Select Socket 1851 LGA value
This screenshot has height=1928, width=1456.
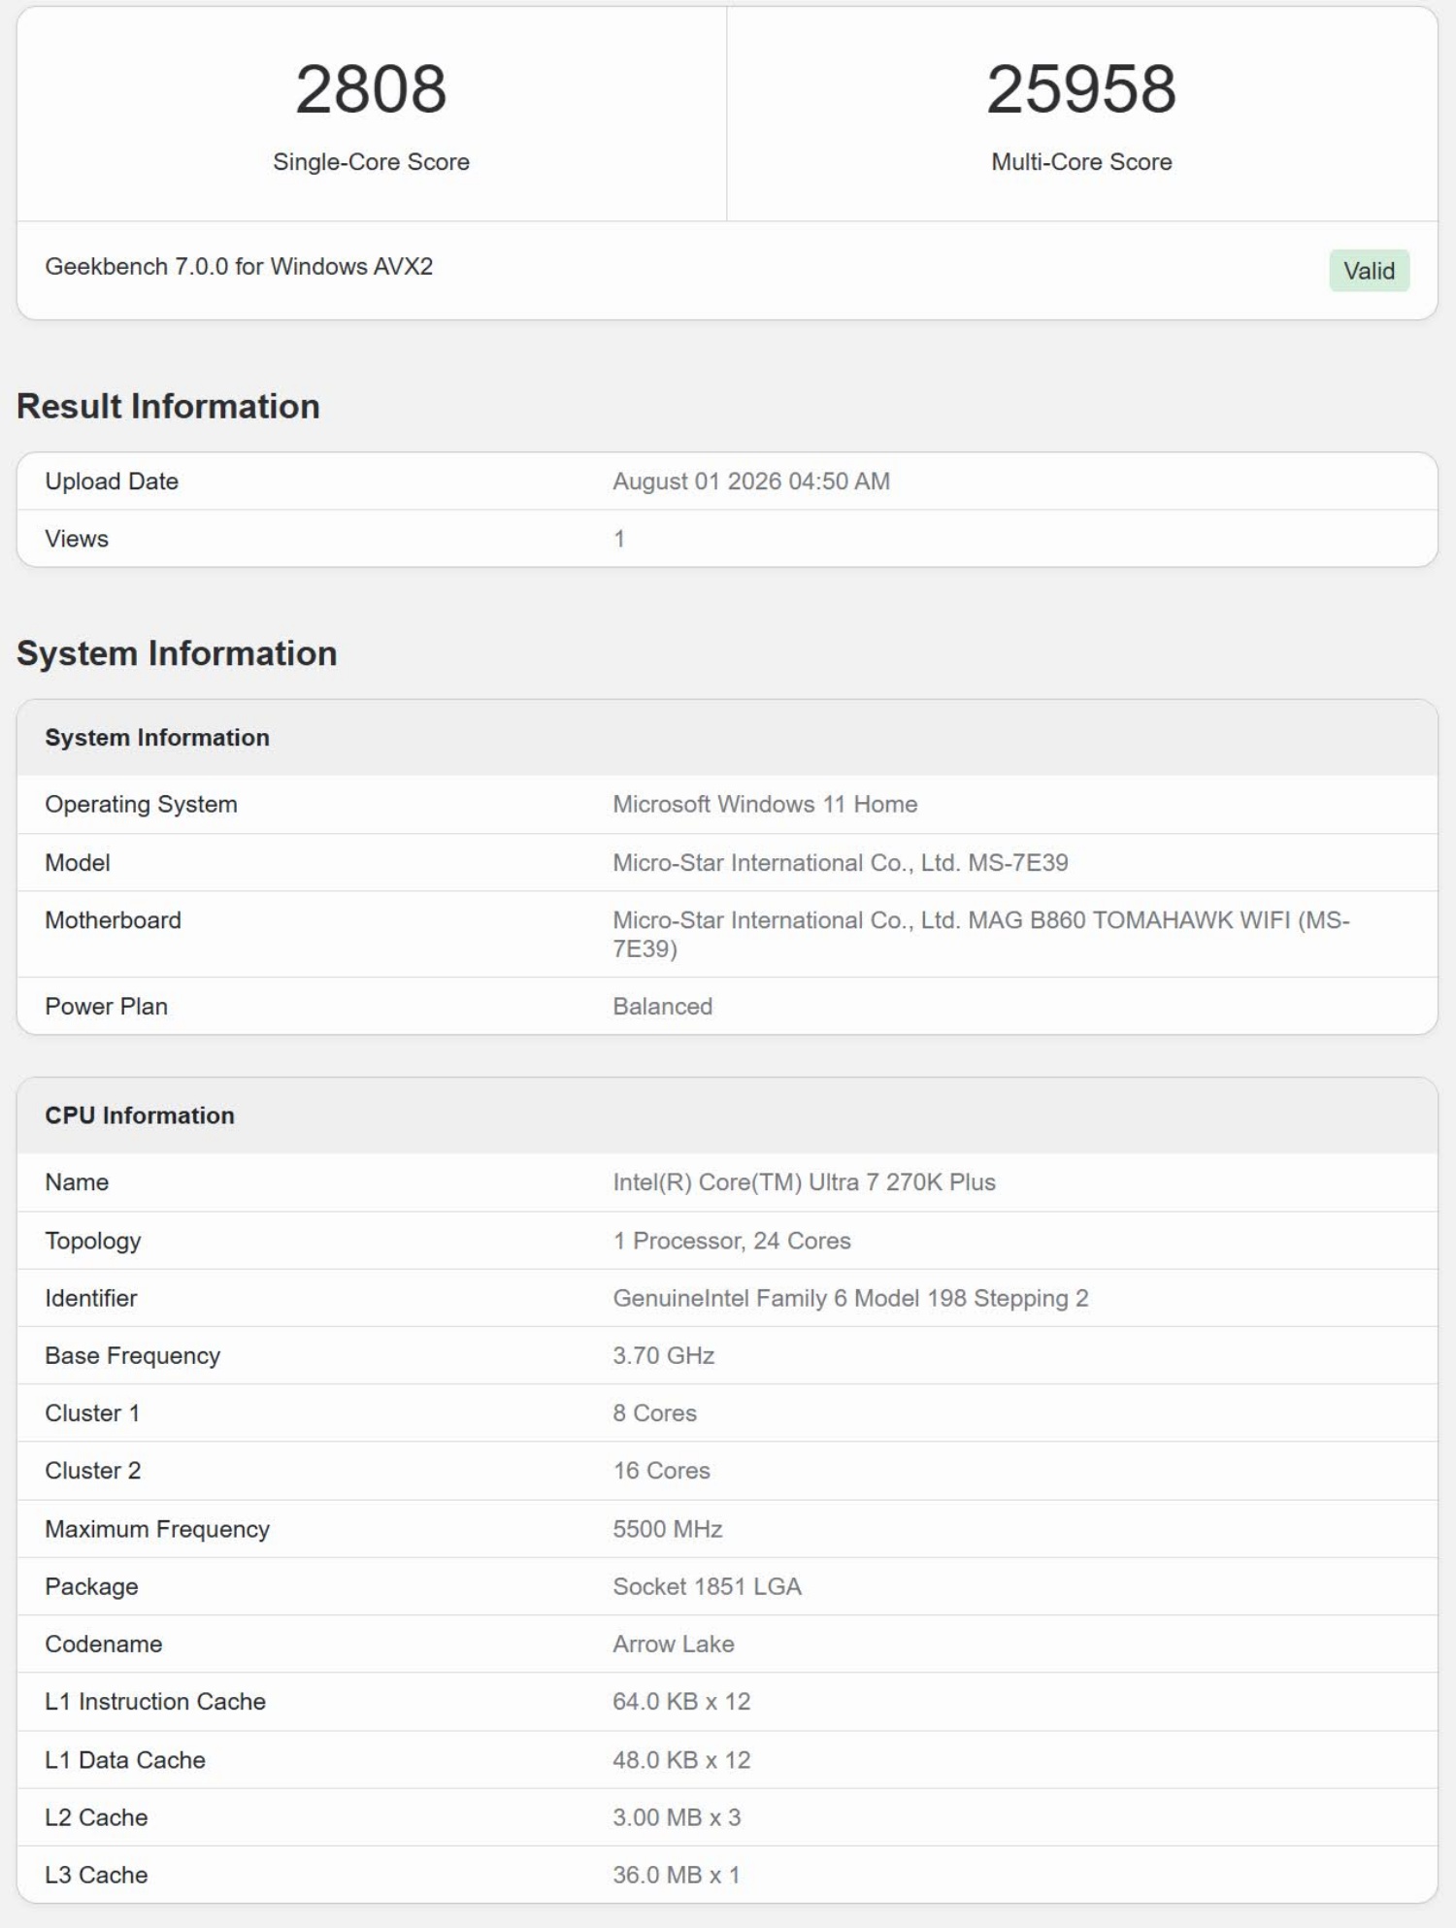707,1586
